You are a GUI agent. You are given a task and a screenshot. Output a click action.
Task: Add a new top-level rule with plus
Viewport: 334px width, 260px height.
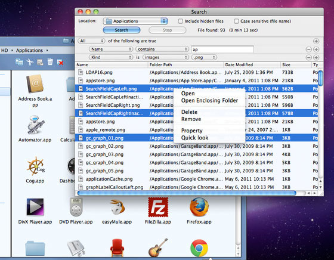coord(316,41)
